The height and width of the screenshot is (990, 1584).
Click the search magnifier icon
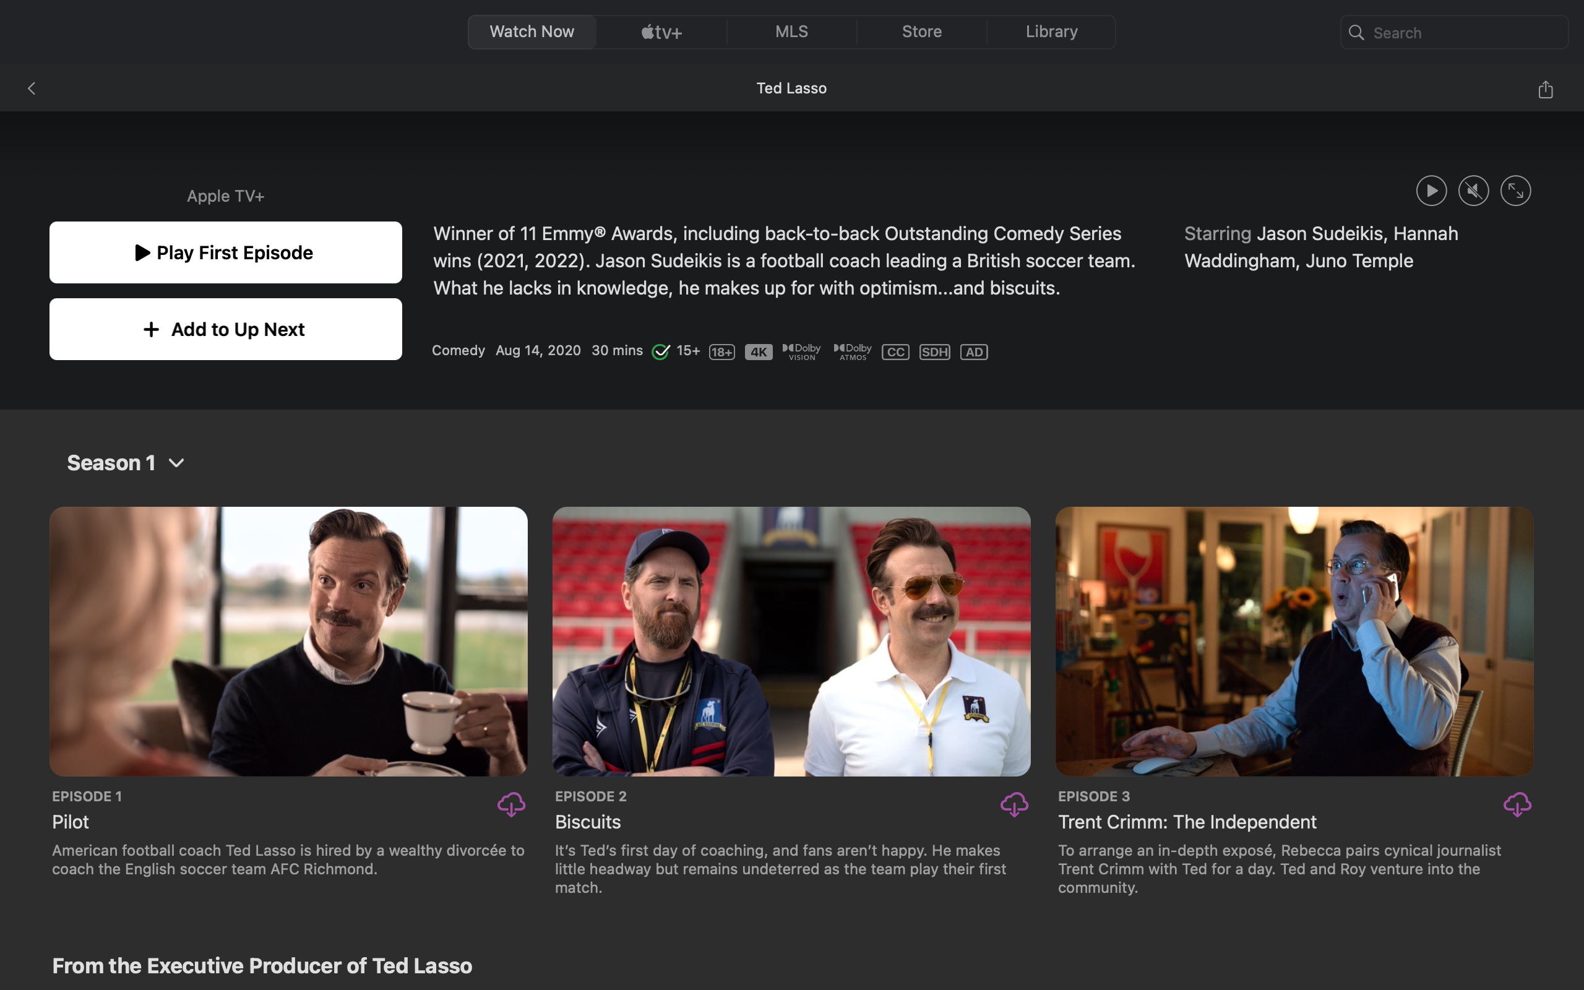tap(1356, 33)
